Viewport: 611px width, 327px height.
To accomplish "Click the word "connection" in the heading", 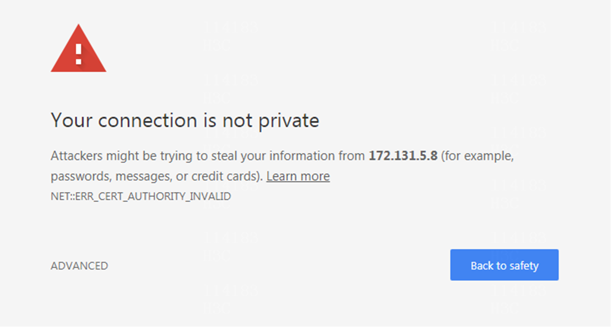I will [x=148, y=120].
